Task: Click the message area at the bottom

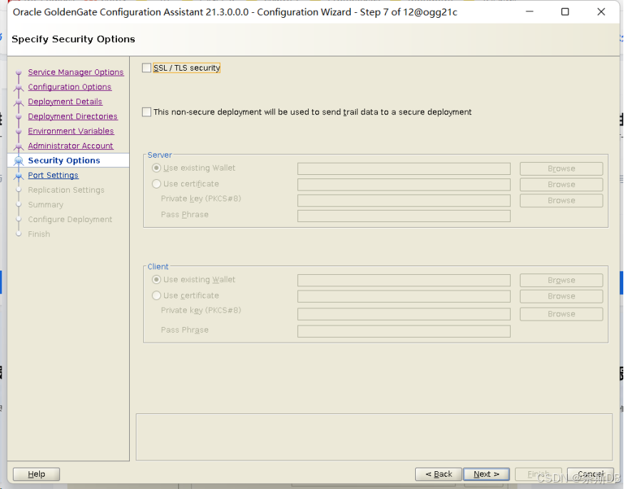Action: pyautogui.click(x=374, y=437)
